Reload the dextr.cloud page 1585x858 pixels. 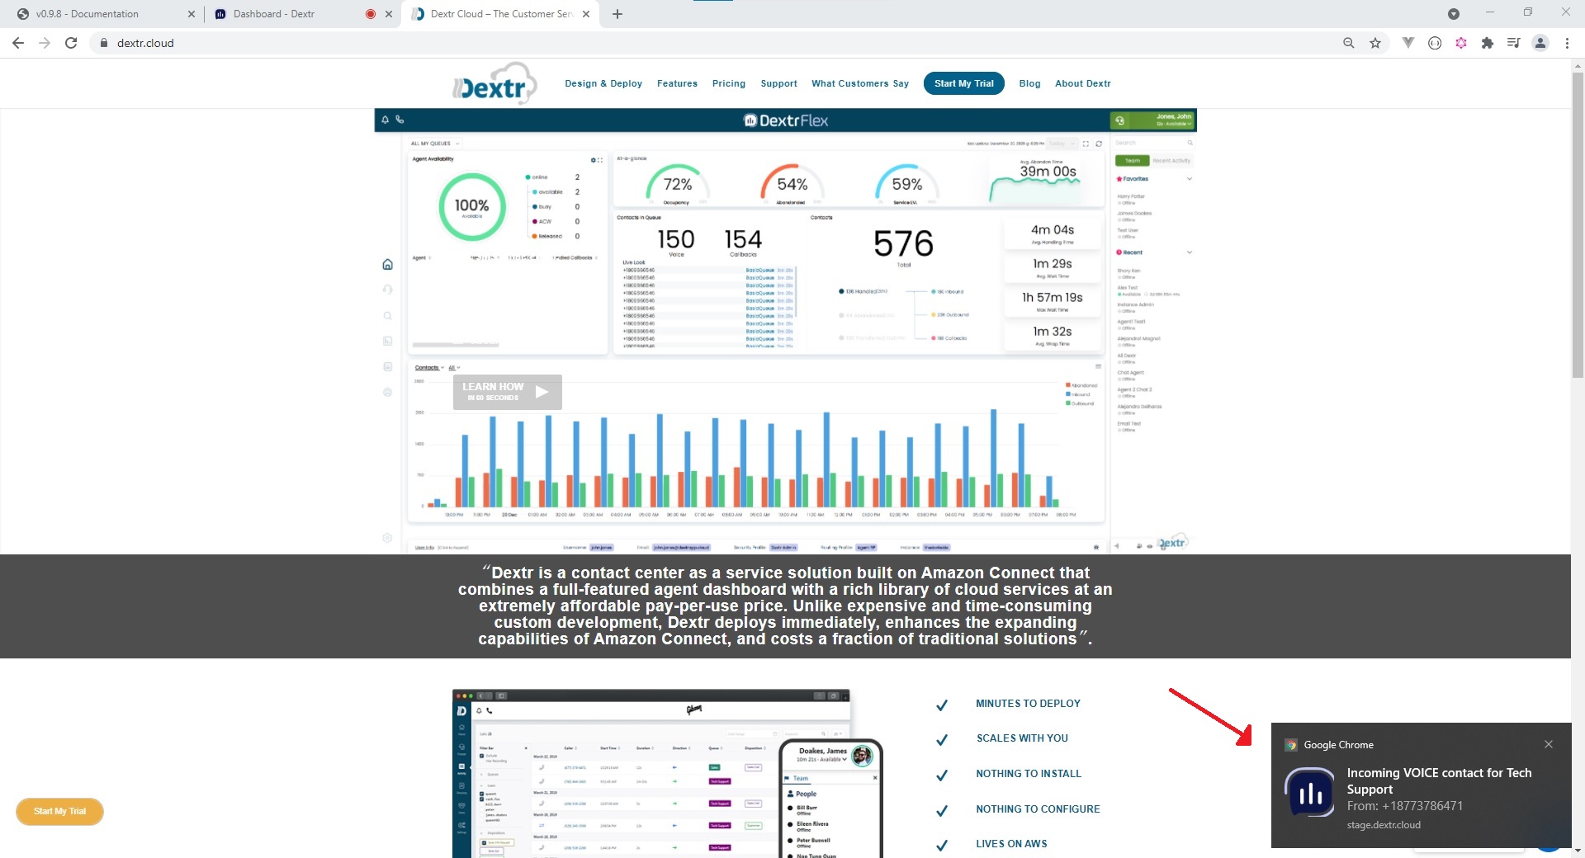71,43
